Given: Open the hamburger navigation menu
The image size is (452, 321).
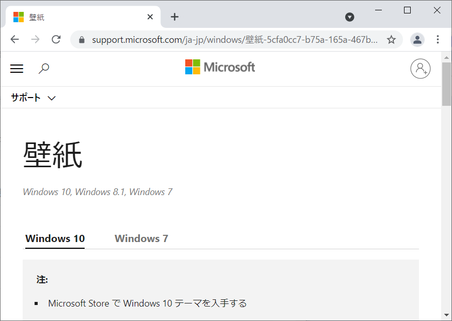Looking at the screenshot, I should click(x=17, y=69).
